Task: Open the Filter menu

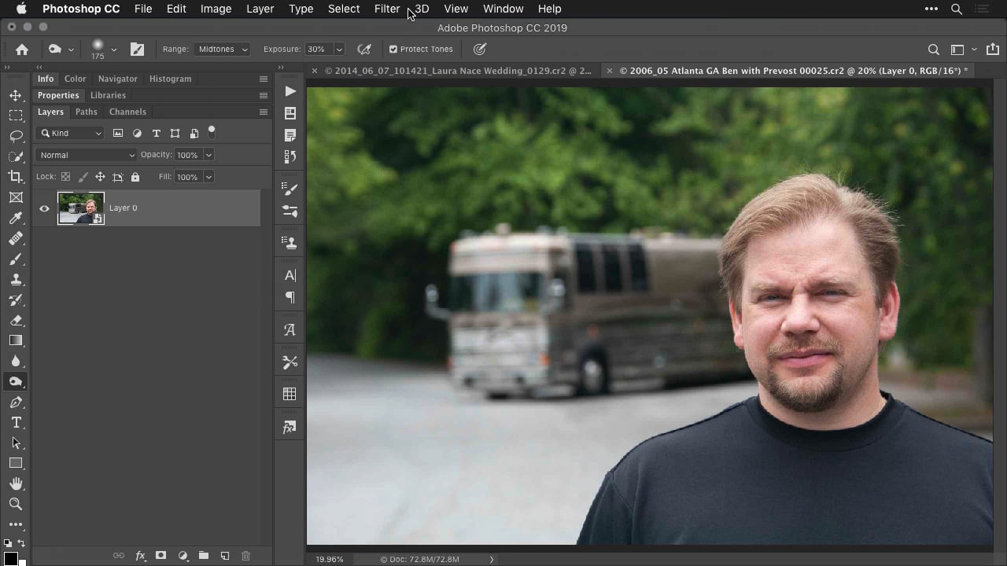Action: tap(387, 9)
